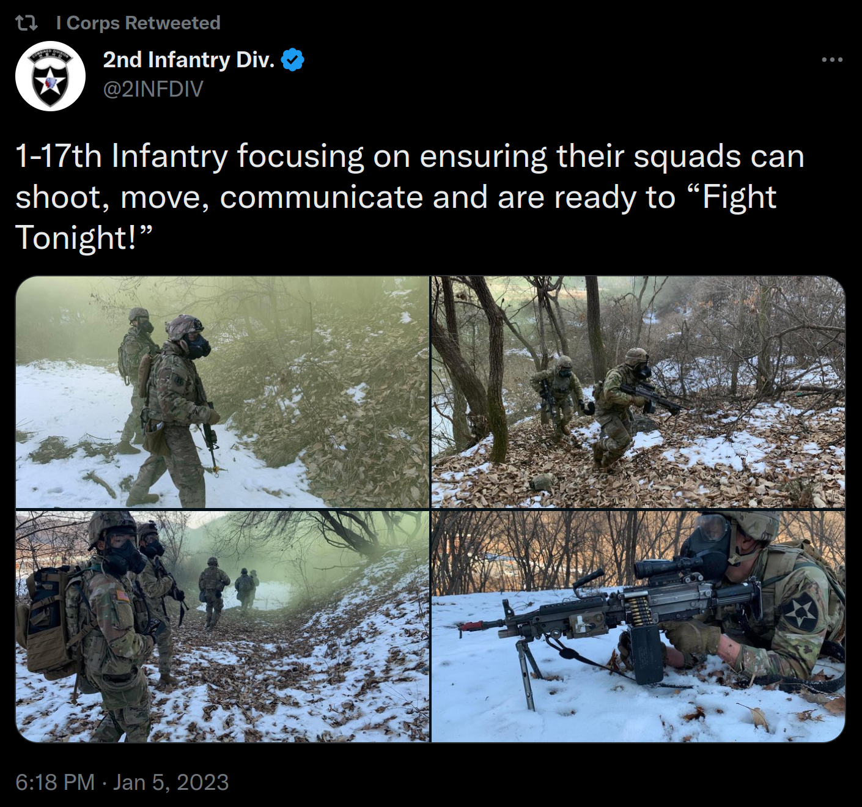Image resolution: width=862 pixels, height=807 pixels.
Task: Click the 2nd Infantry shoulder patch on gunner
Action: [x=801, y=609]
